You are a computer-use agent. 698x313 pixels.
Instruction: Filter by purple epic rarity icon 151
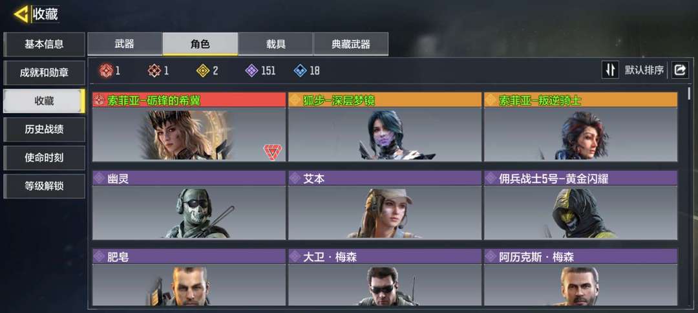pos(252,70)
